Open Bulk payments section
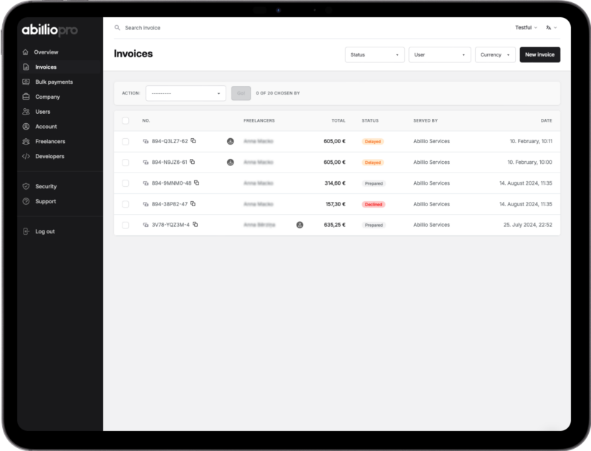 click(54, 82)
